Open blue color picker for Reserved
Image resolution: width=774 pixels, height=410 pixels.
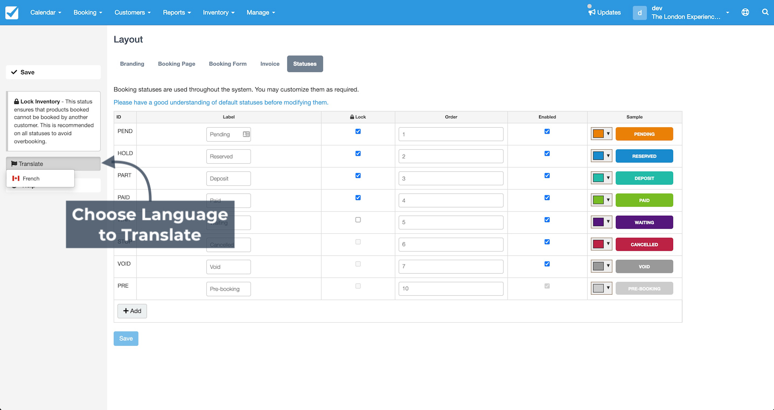click(x=602, y=156)
